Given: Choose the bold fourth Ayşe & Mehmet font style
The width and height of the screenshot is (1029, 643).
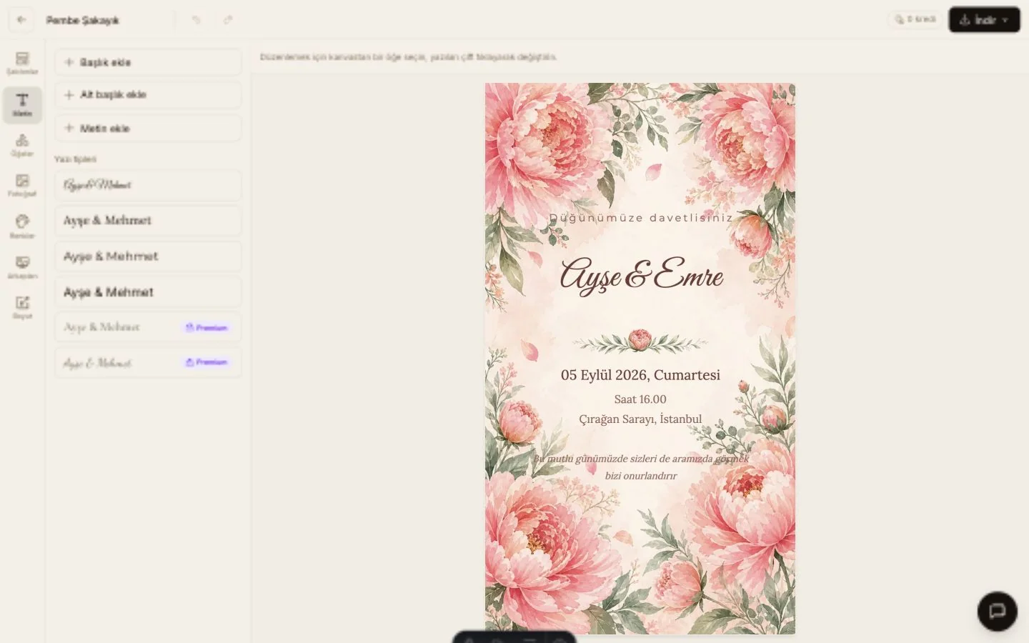Looking at the screenshot, I should tap(148, 292).
